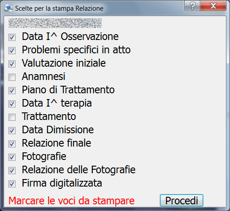Uncheck Data I^ Osservazione checkbox

[x=12, y=37]
